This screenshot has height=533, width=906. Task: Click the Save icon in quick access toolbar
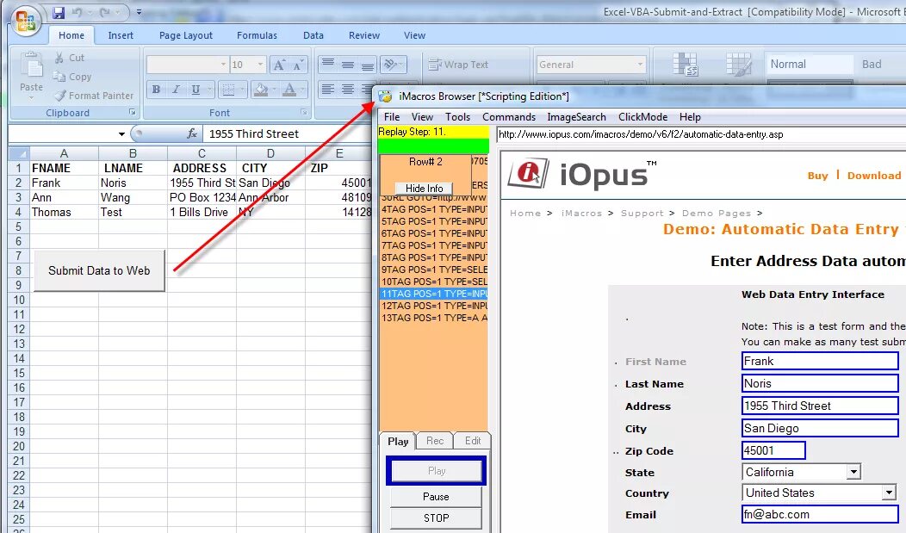click(x=59, y=12)
